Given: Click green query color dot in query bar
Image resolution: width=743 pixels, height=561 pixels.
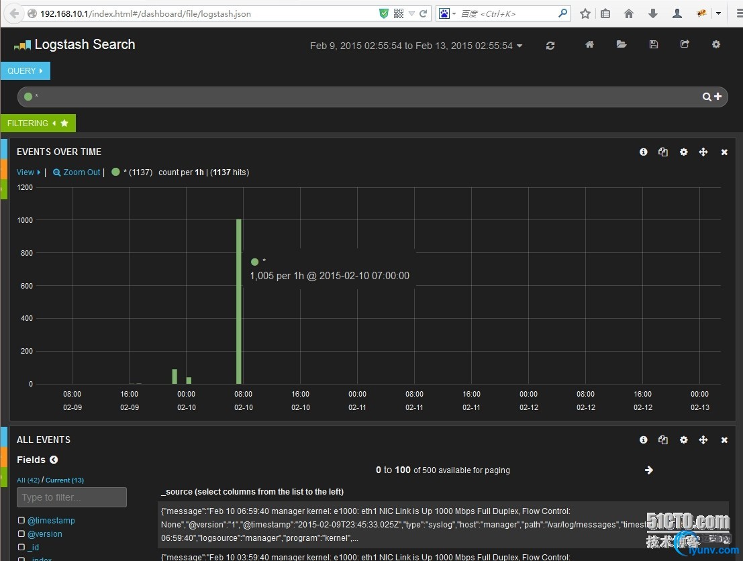Looking at the screenshot, I should click(x=28, y=97).
